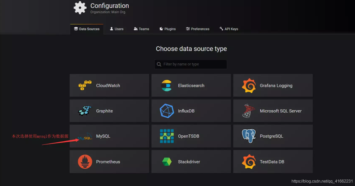Click the Graphite label text

pos(104,111)
